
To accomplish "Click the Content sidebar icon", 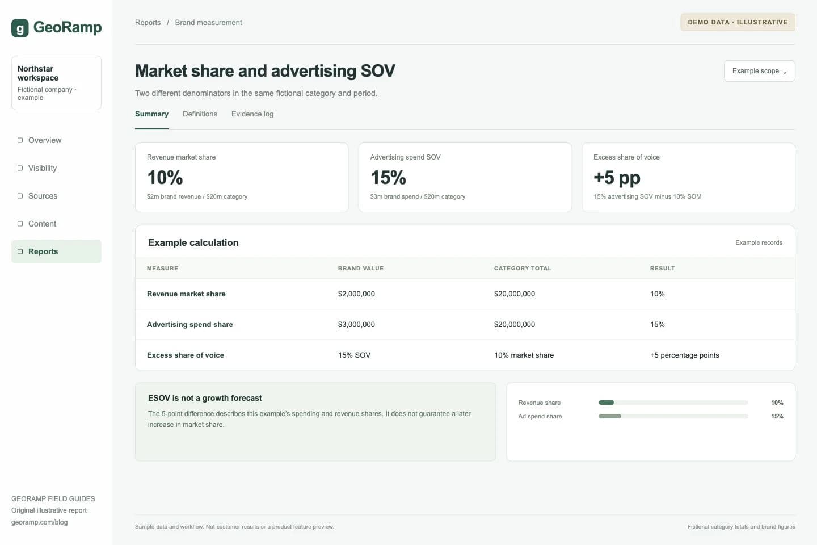I will (20, 224).
